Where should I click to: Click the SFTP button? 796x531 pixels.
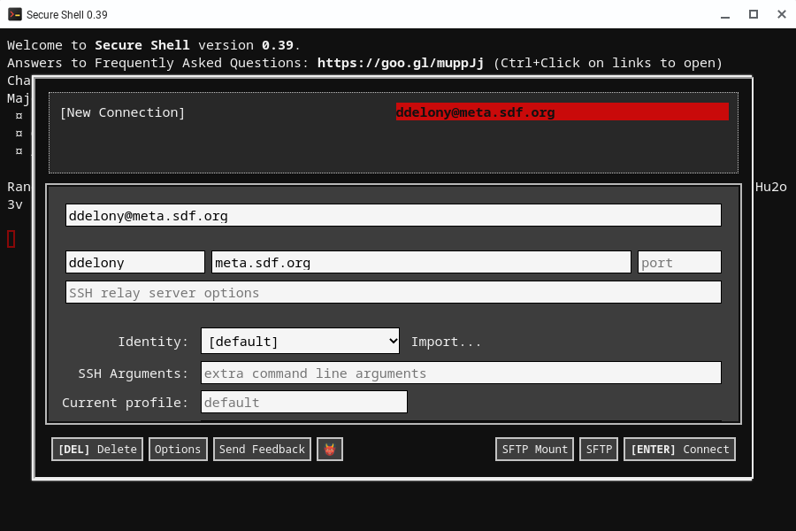click(599, 450)
